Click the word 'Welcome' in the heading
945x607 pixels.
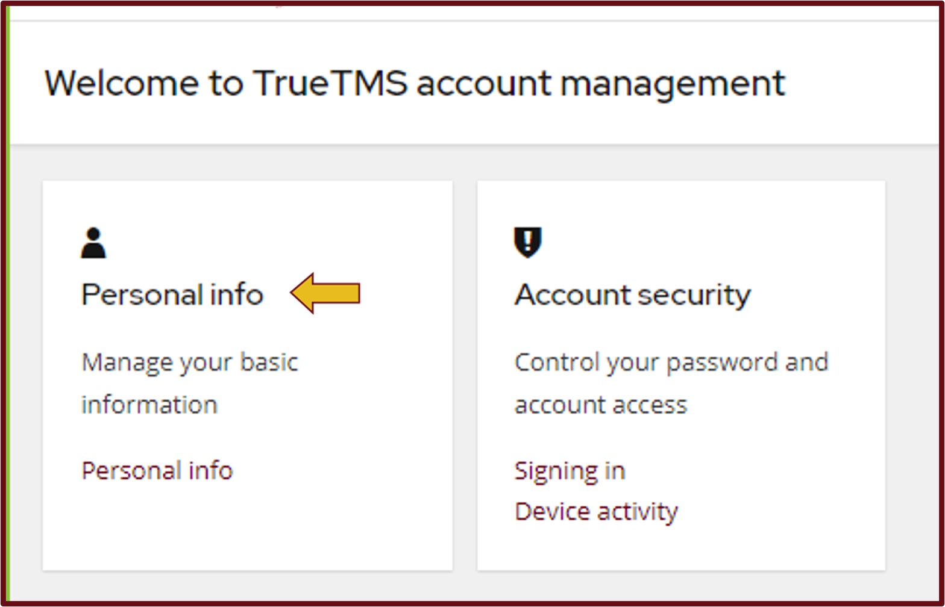121,83
